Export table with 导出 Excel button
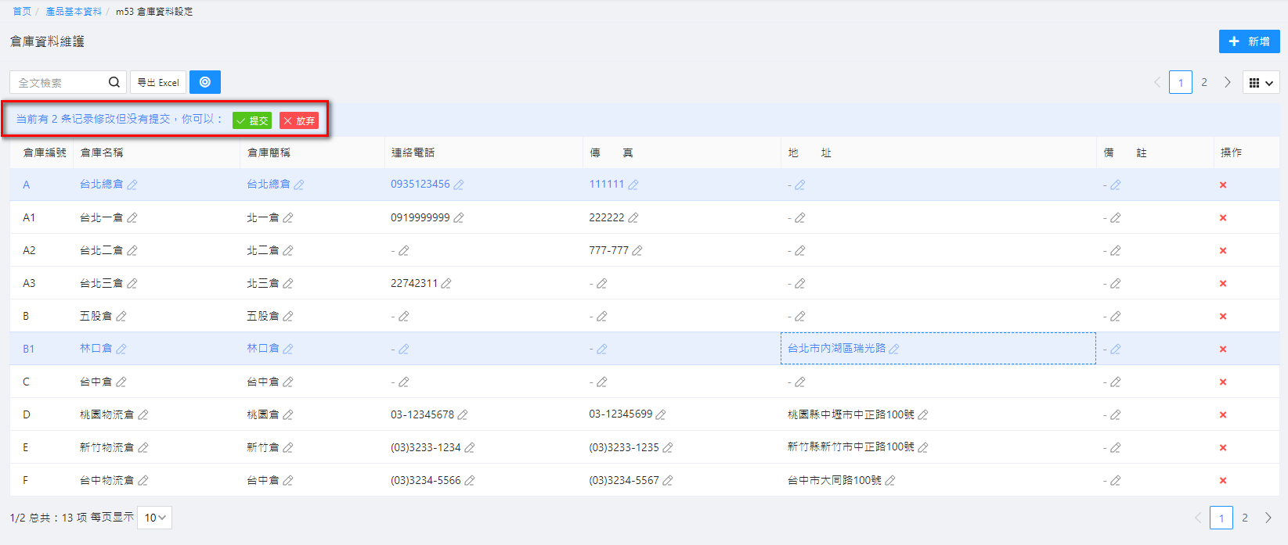 (x=158, y=82)
